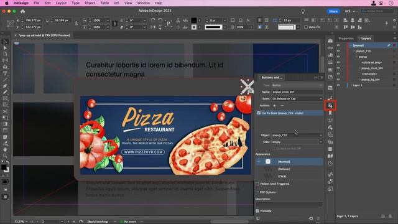This screenshot has height=224, width=398.
Task: Click the create new layer icon
Action: 383,216
